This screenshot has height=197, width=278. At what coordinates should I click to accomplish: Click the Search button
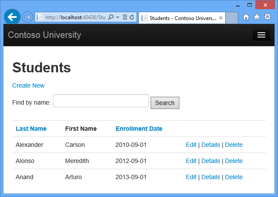[x=165, y=103]
